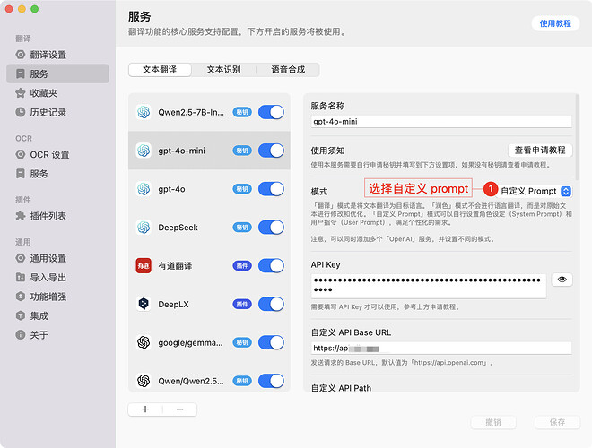This screenshot has height=448, width=592.
Task: Disable the DeepSeek service switch
Action: (271, 228)
